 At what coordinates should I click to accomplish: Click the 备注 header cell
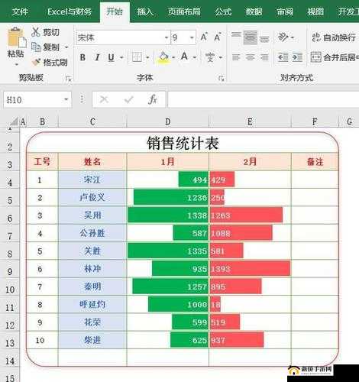315,161
